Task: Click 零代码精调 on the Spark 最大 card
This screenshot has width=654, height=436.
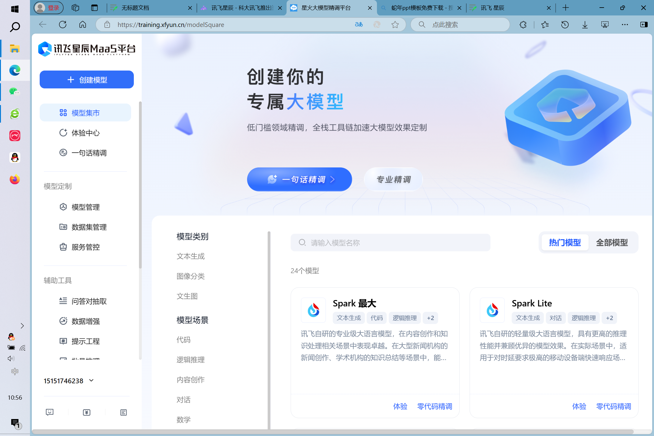Action: pos(435,406)
